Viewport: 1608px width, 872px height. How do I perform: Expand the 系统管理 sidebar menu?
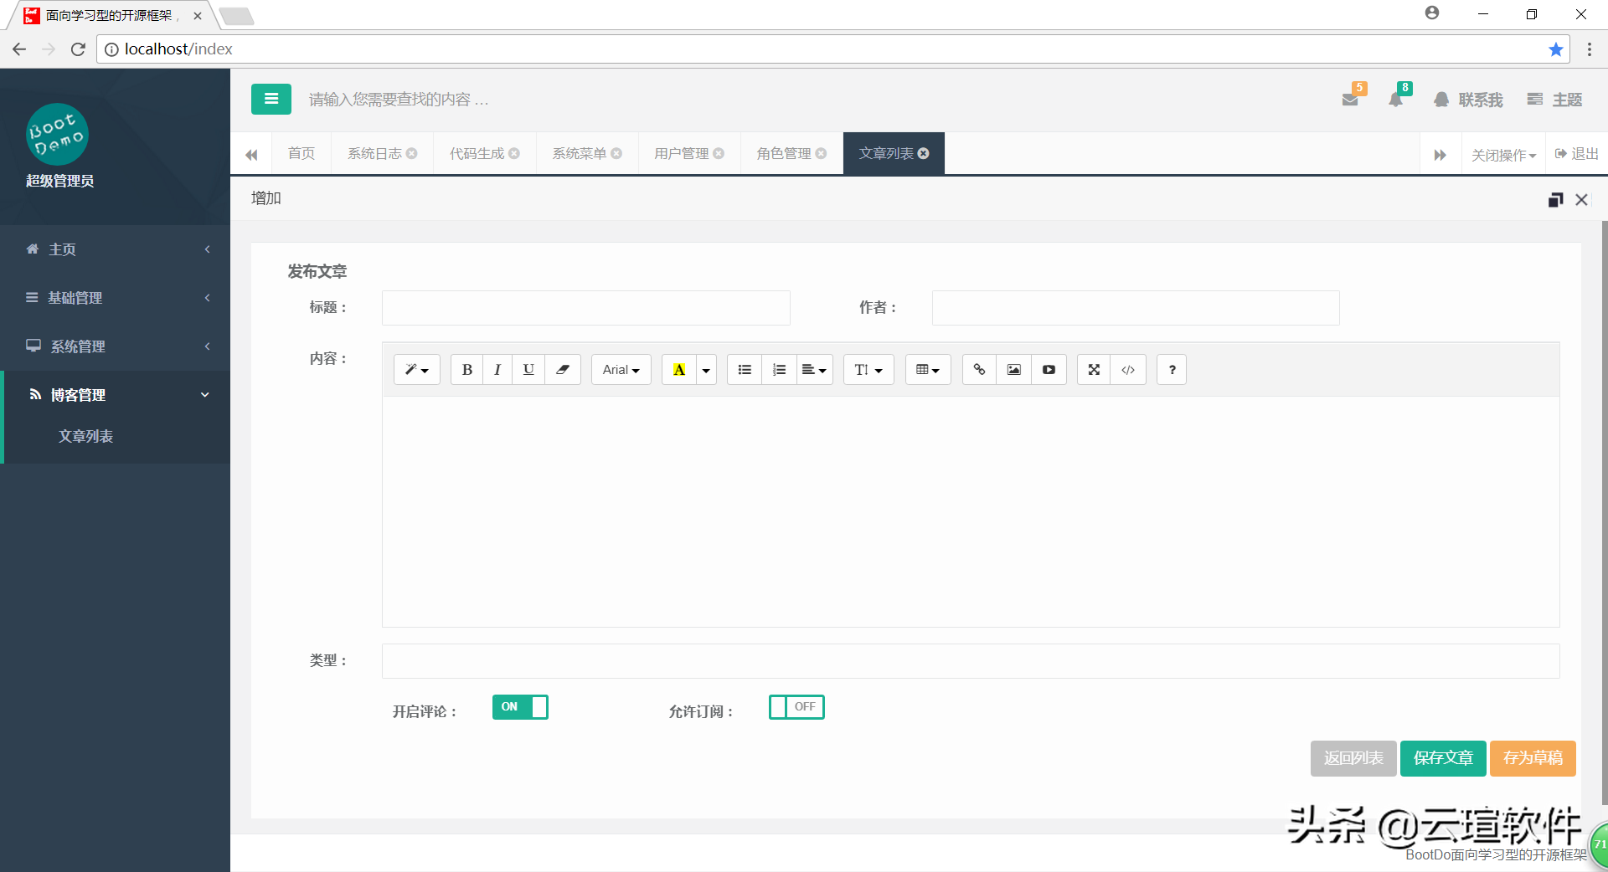coord(116,346)
